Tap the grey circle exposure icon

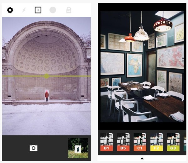53,10
